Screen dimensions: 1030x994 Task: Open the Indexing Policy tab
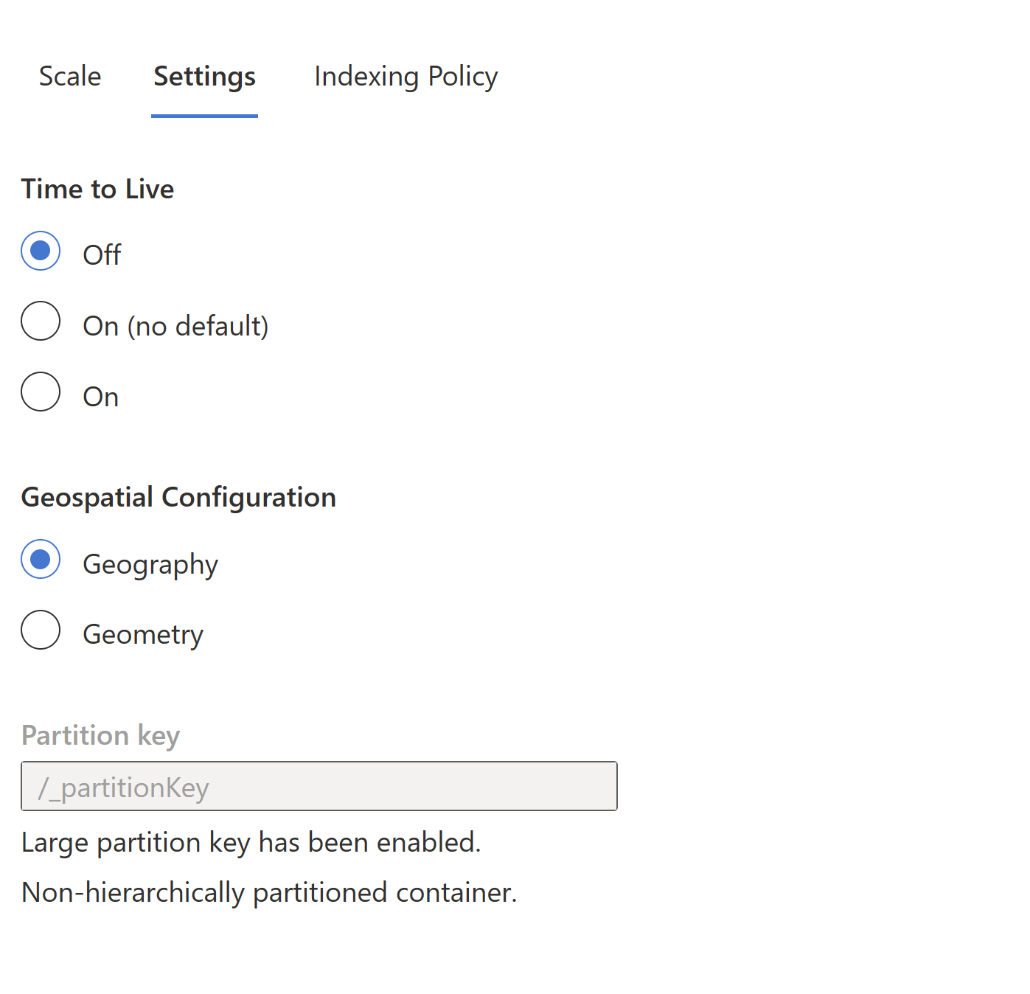(405, 76)
